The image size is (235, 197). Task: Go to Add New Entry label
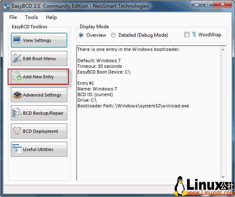click(x=38, y=77)
